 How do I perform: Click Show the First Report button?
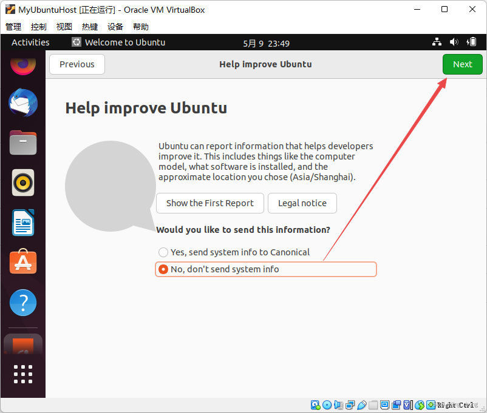pyautogui.click(x=210, y=203)
